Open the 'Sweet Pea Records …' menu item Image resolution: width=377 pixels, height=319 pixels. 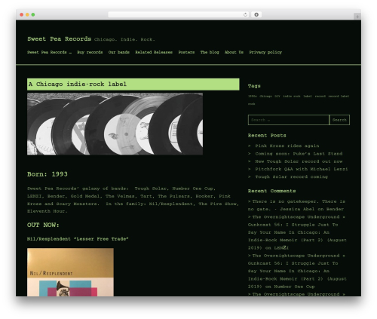pyautogui.click(x=49, y=52)
